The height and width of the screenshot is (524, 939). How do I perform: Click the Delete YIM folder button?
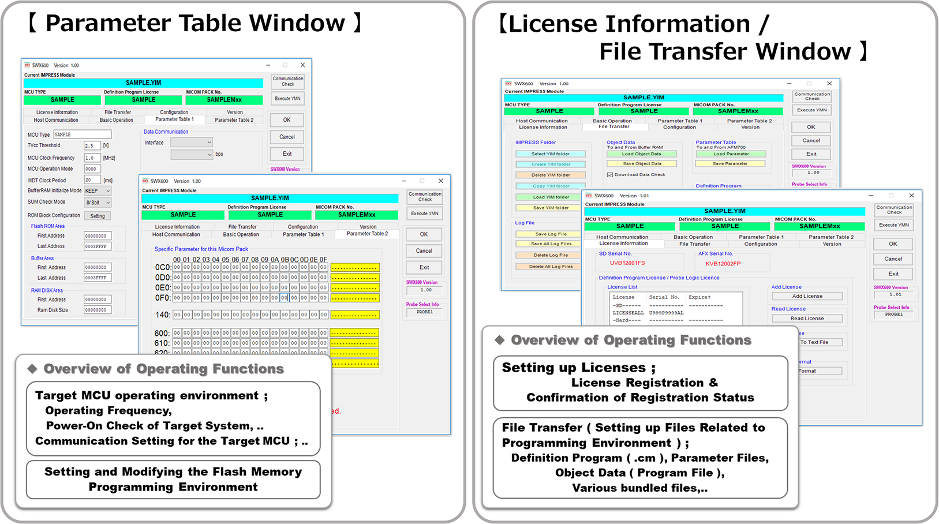(551, 175)
